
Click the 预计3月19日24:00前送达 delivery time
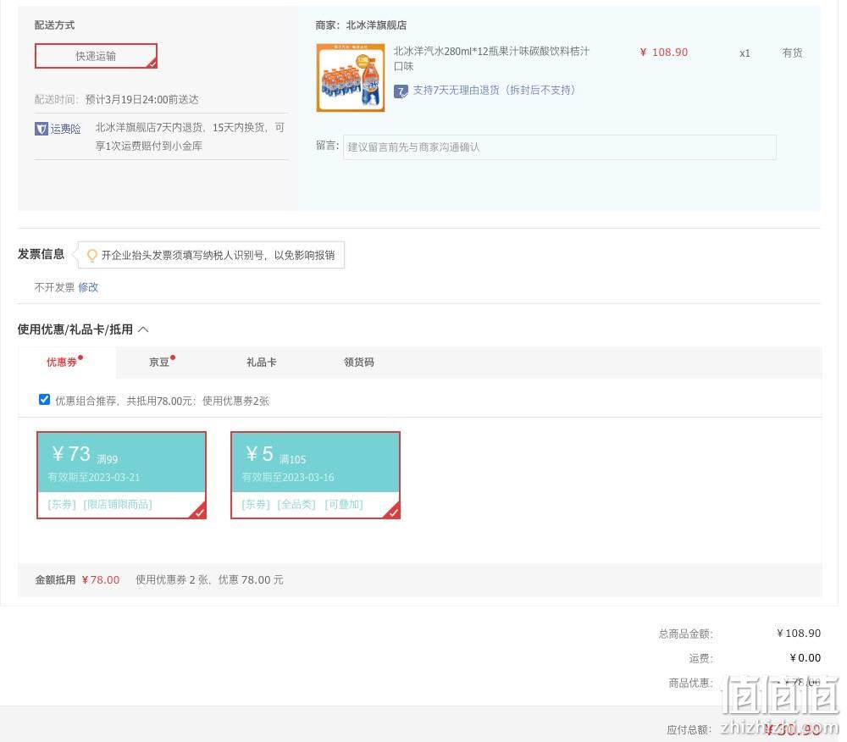(x=142, y=100)
